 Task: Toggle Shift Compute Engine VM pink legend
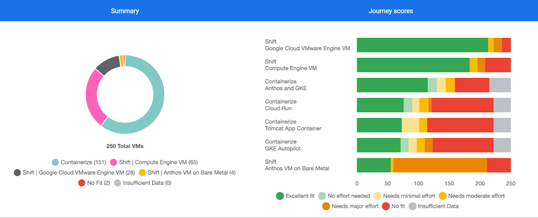pyautogui.click(x=114, y=162)
